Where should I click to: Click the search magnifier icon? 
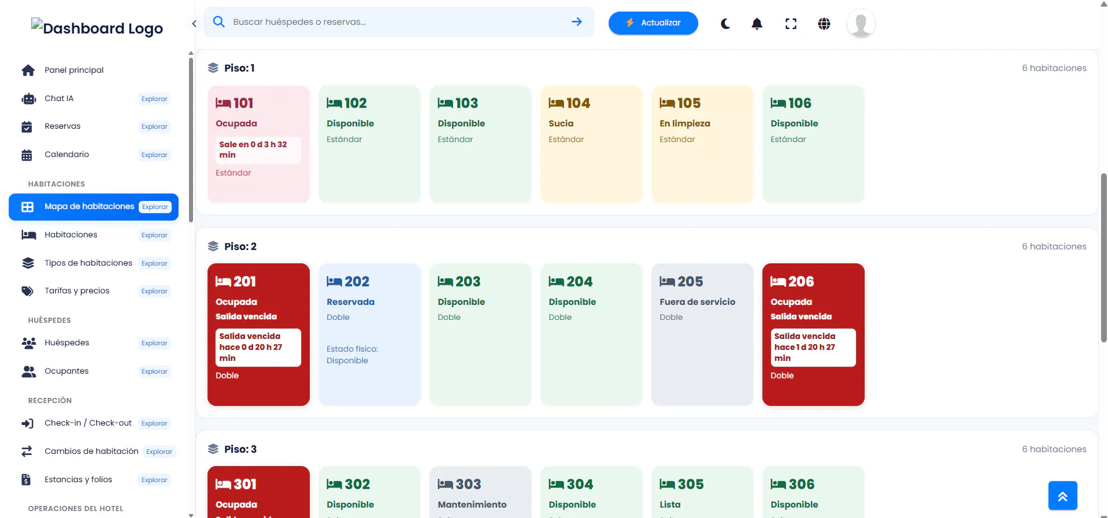click(x=218, y=22)
